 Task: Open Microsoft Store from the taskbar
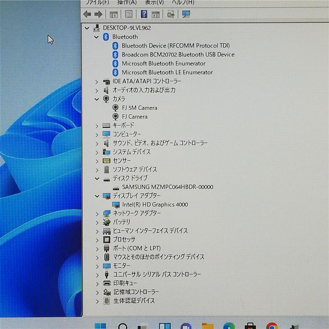tap(250, 326)
